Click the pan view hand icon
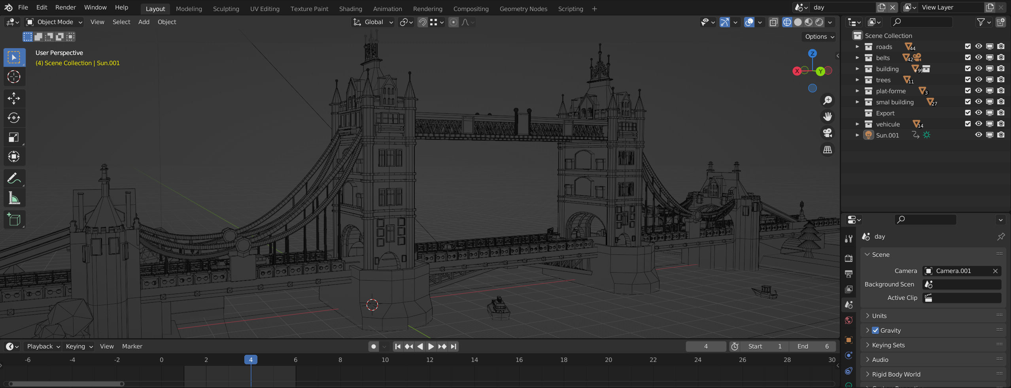This screenshot has width=1011, height=388. (x=827, y=117)
